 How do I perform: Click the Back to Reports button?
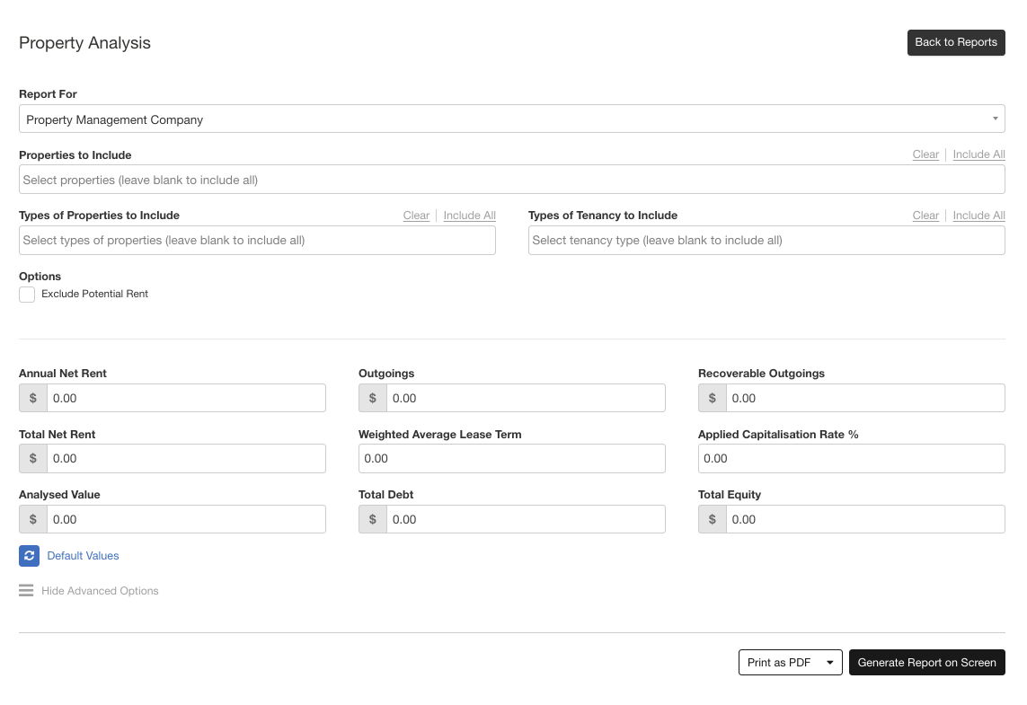(x=956, y=42)
